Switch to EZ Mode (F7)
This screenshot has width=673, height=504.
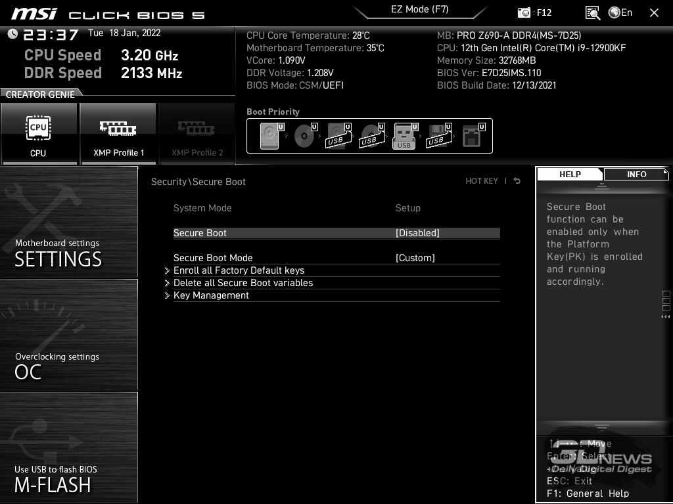[x=420, y=9]
